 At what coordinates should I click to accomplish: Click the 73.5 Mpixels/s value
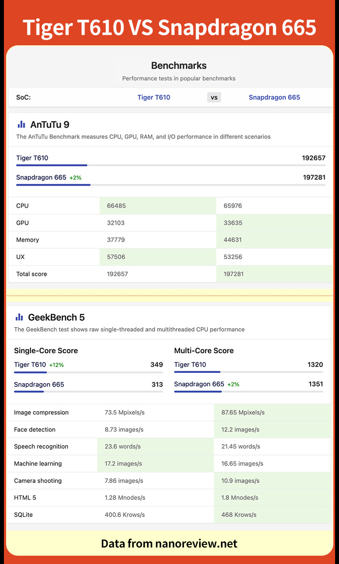pyautogui.click(x=125, y=412)
